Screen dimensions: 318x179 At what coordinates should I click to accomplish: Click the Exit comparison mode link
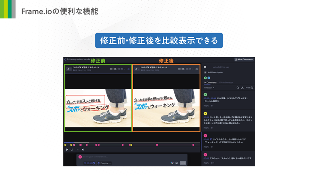pyautogui.click(x=78, y=59)
